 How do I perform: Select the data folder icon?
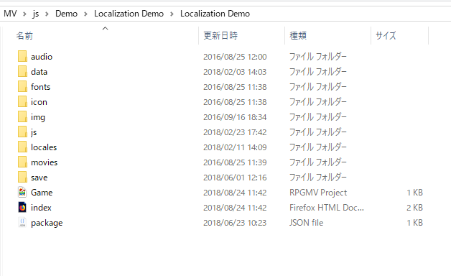tap(22, 71)
